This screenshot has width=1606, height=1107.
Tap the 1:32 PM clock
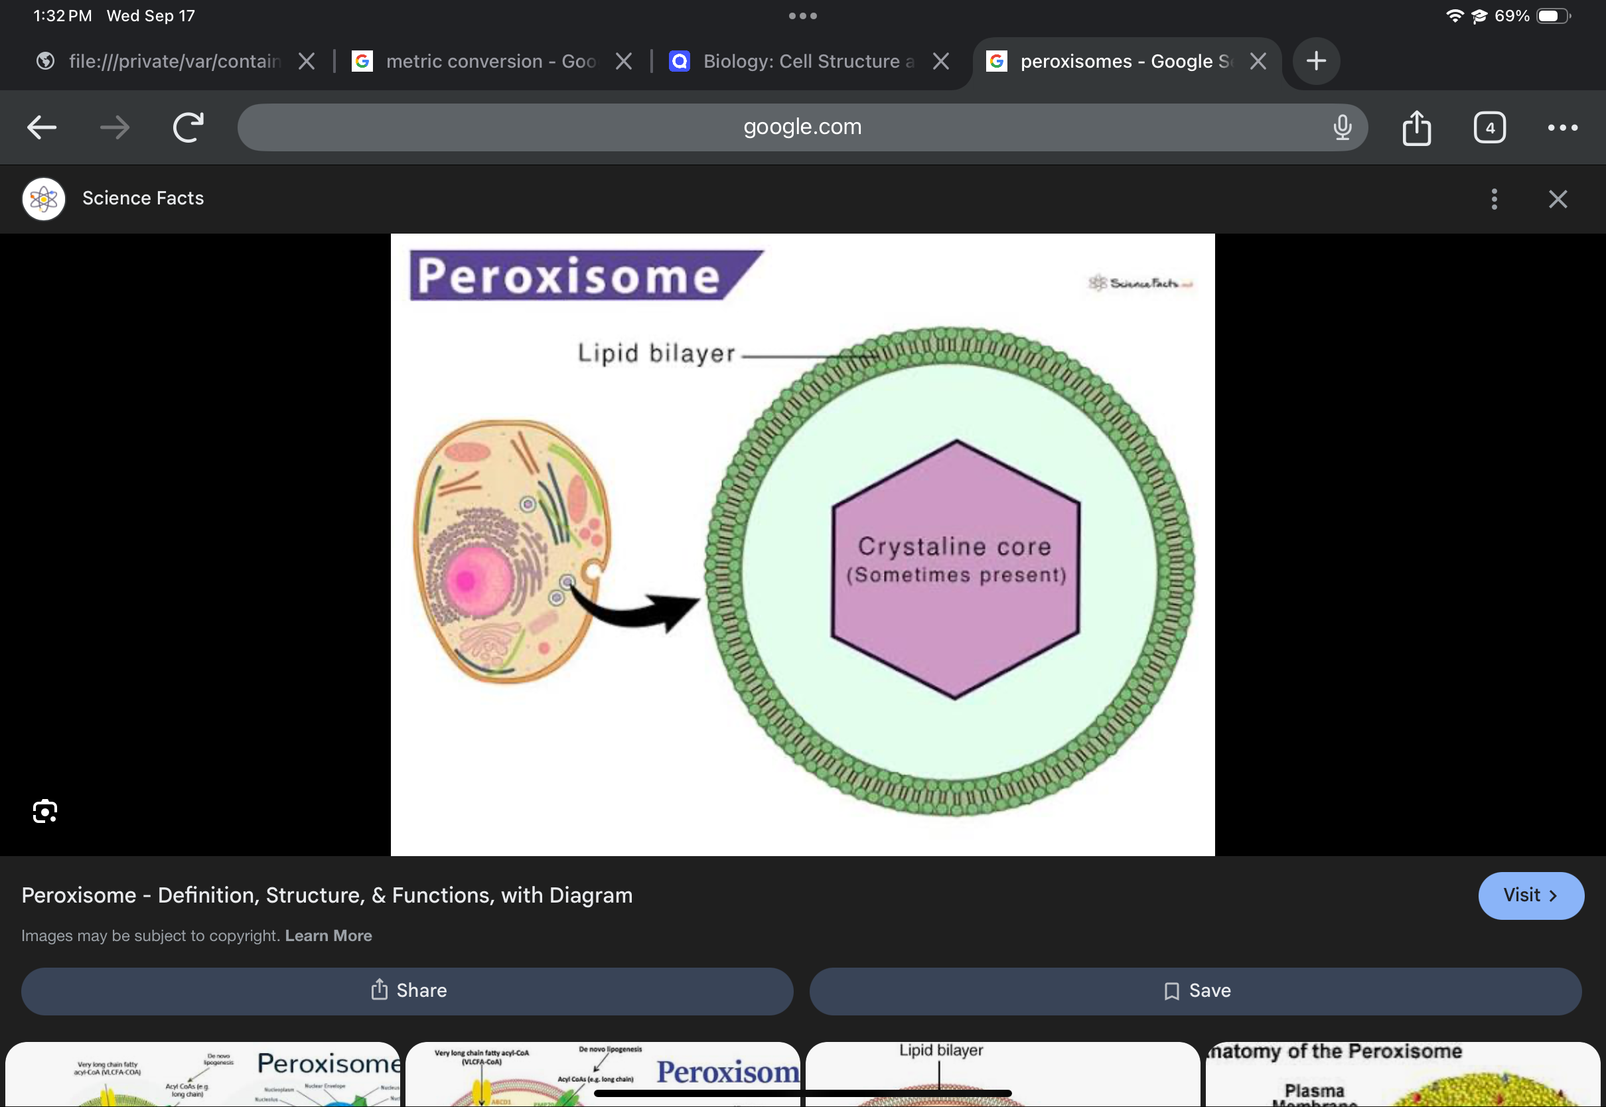pyautogui.click(x=62, y=16)
